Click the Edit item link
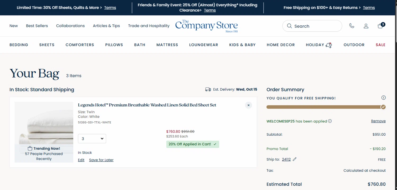Viewport: 397px width, 190px height. (81, 160)
